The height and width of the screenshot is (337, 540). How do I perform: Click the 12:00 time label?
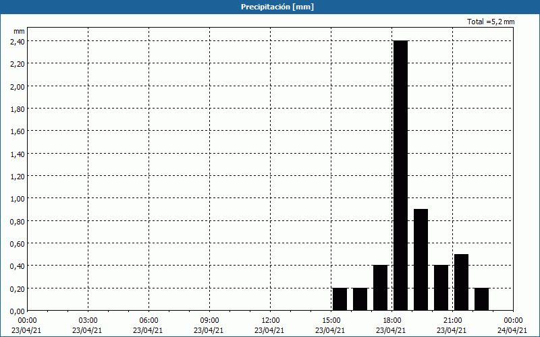[x=271, y=321]
